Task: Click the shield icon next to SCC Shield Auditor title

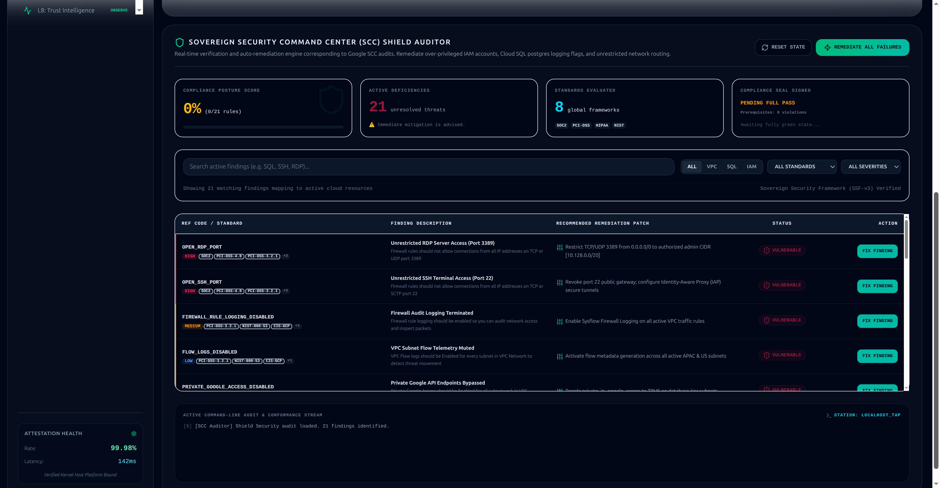Action: 180,42
